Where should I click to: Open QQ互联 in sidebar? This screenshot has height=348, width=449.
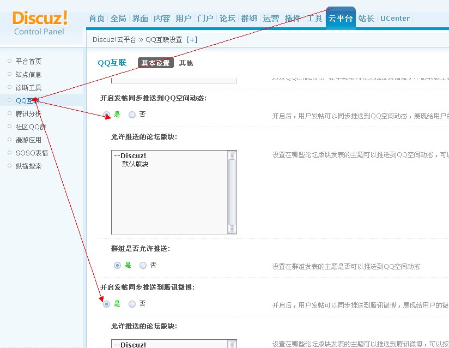pyautogui.click(x=27, y=100)
